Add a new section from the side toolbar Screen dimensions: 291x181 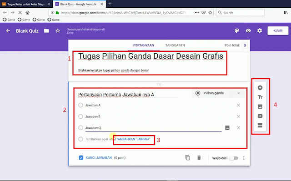click(x=260, y=126)
